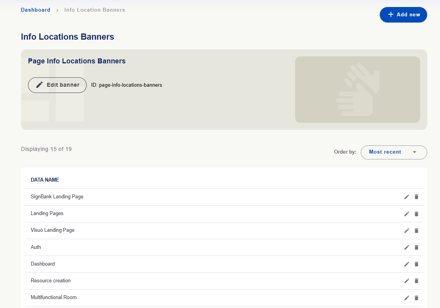Select the Landing Pages name

47,213
